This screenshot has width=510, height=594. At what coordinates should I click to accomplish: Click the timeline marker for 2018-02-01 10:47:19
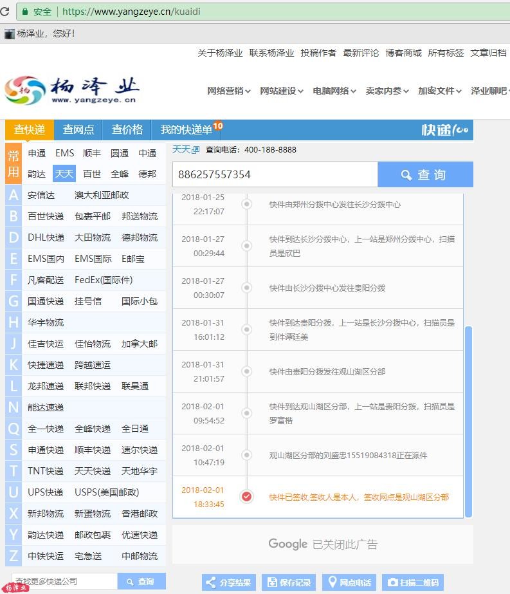click(x=246, y=454)
